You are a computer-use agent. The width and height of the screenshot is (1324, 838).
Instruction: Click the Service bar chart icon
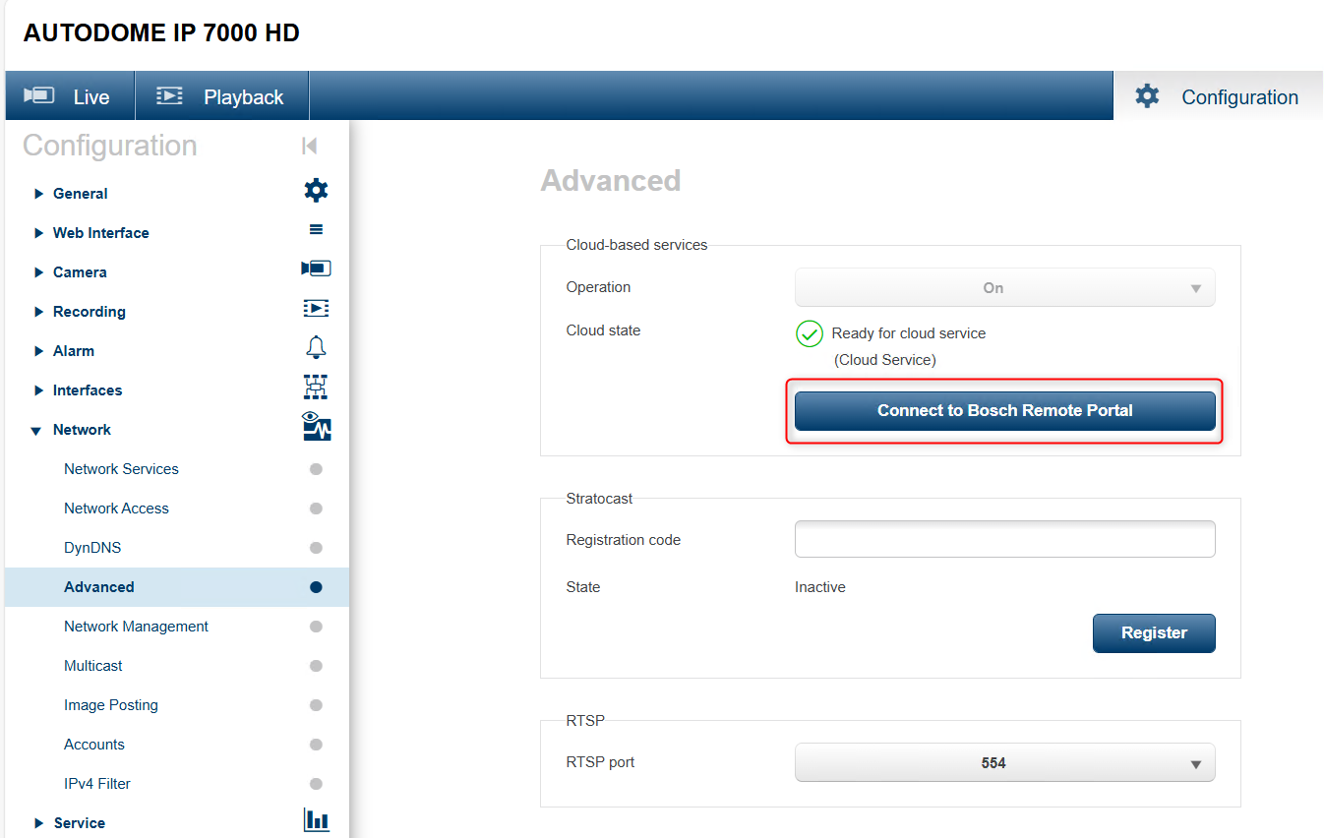tap(316, 819)
